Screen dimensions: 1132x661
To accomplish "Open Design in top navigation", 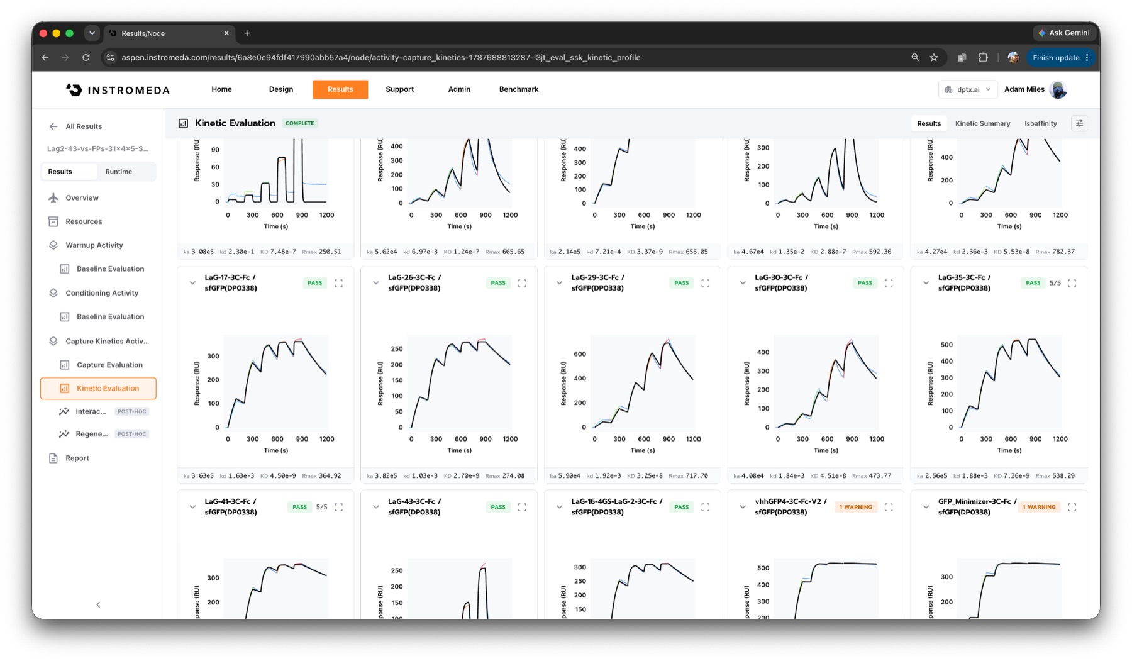I will (x=281, y=89).
